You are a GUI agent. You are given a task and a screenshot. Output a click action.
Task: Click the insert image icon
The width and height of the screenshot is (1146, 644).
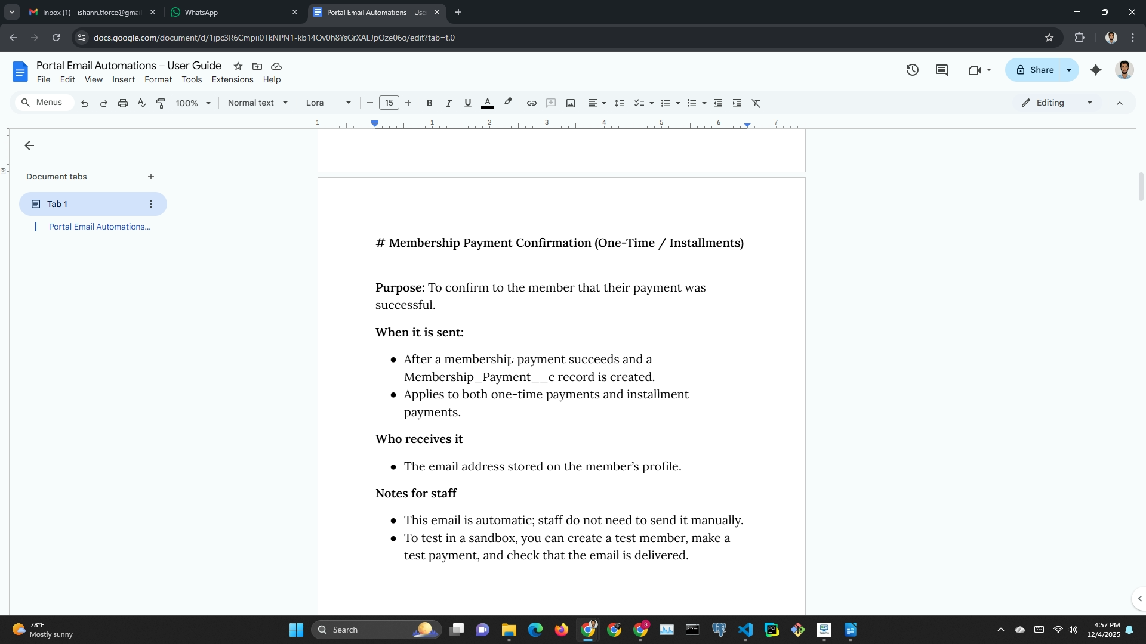(x=571, y=103)
